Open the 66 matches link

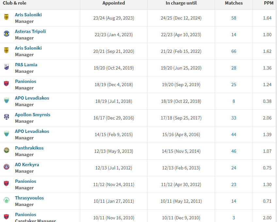click(234, 51)
